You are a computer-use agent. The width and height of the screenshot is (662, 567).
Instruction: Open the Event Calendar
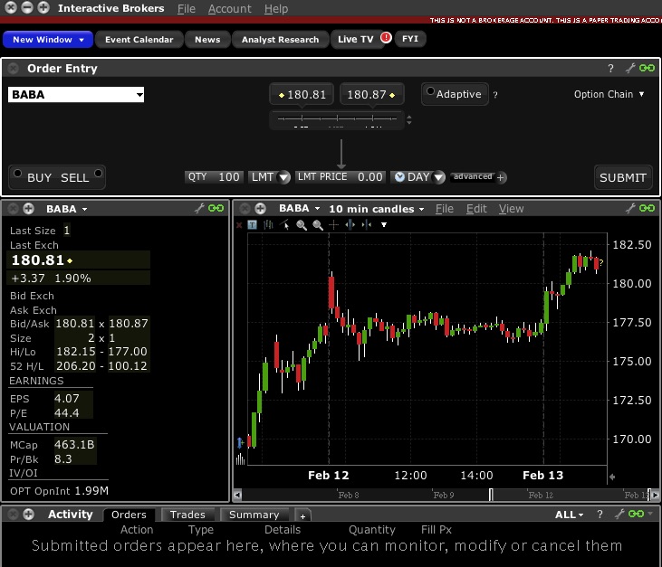tap(139, 40)
